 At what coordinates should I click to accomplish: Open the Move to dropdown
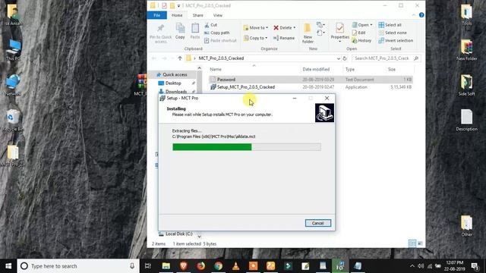click(256, 27)
